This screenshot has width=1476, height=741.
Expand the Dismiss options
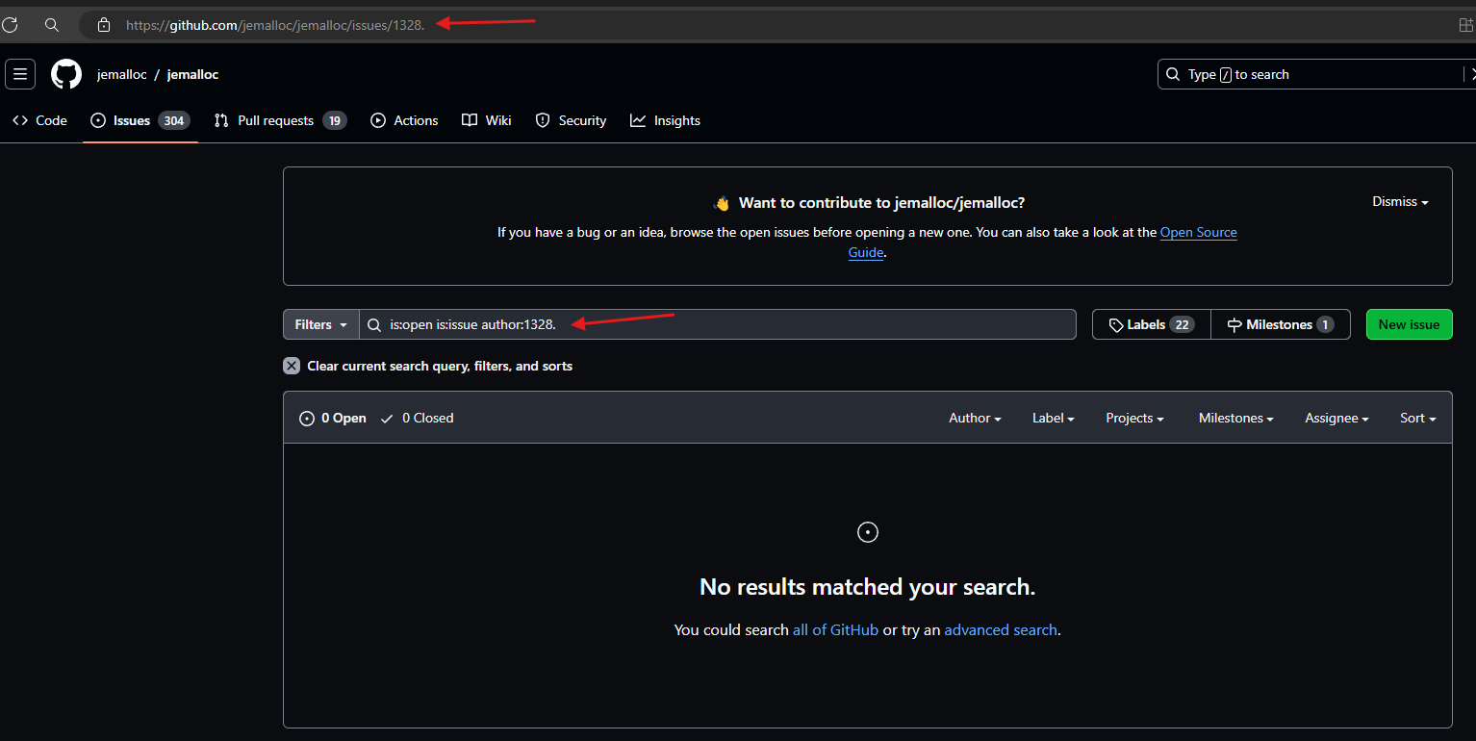pyautogui.click(x=1399, y=201)
